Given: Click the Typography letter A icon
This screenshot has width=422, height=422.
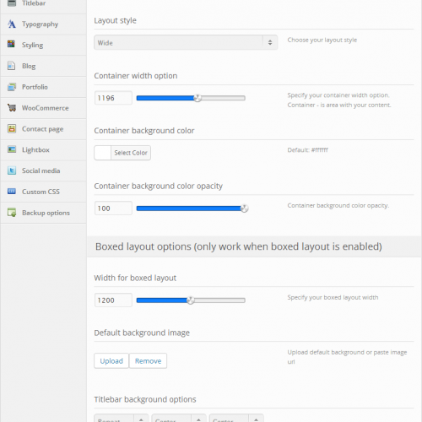Looking at the screenshot, I should click(12, 24).
